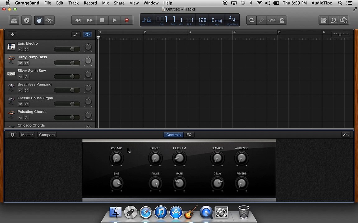Screen dimensions: 358x223
Task: Click the OSC MIX knob
Action: [117, 158]
